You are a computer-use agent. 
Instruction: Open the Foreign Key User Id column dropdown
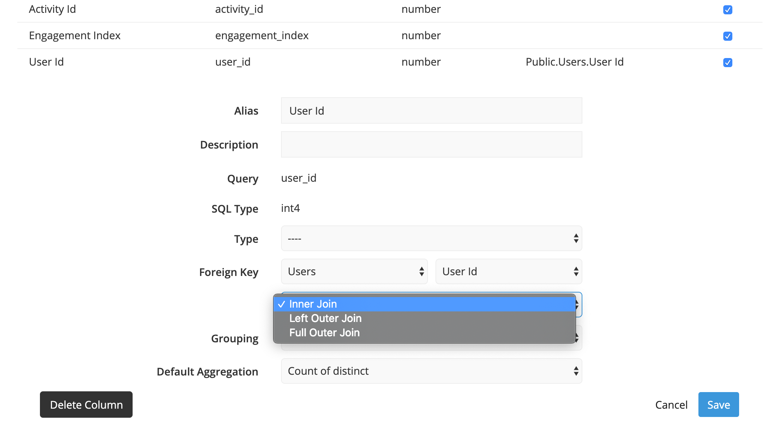tap(509, 271)
